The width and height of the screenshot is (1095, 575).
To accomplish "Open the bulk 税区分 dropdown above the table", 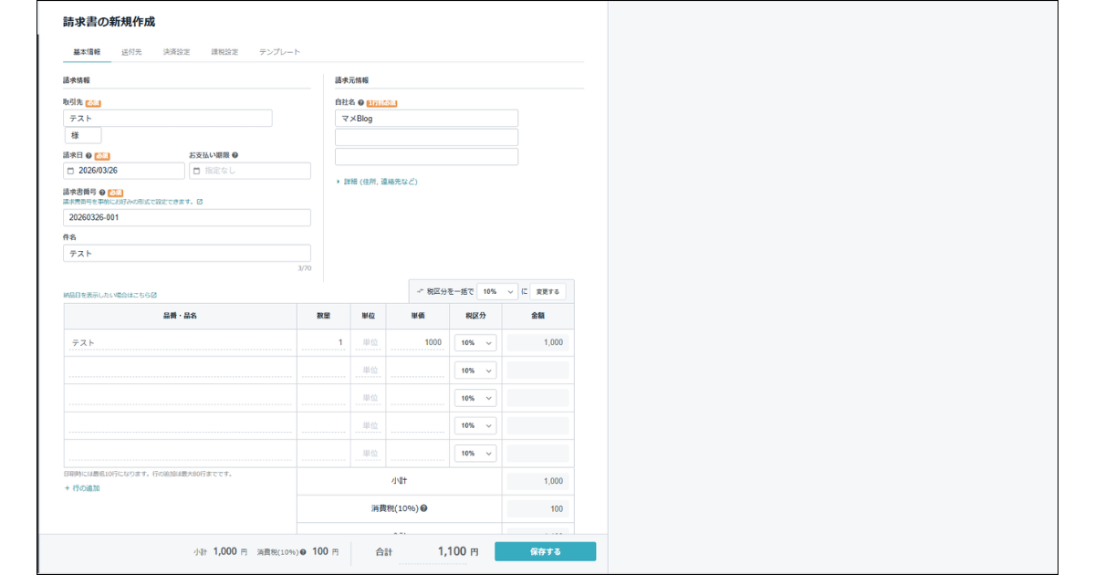I will [x=497, y=291].
